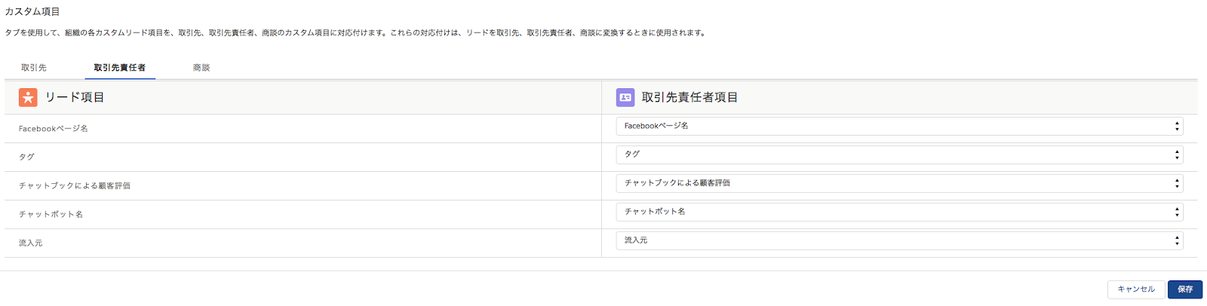This screenshot has height=306, width=1207.
Task: Click the purple Contact fields card icon
Action: (x=625, y=97)
